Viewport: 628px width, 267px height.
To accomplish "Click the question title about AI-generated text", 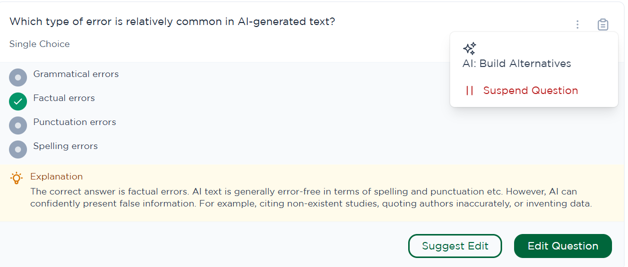I will click(x=172, y=21).
